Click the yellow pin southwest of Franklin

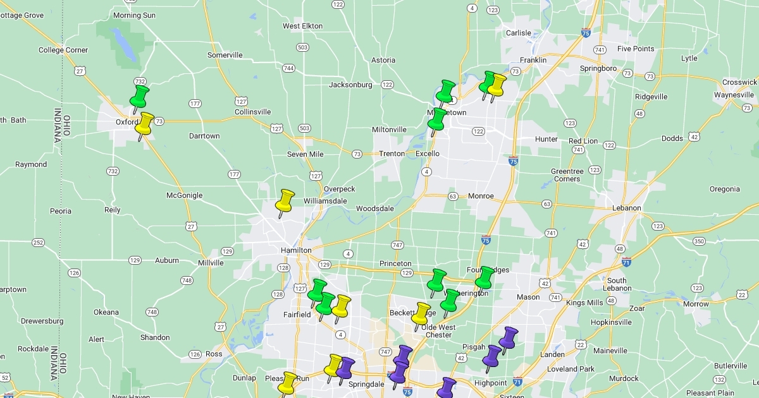(497, 85)
